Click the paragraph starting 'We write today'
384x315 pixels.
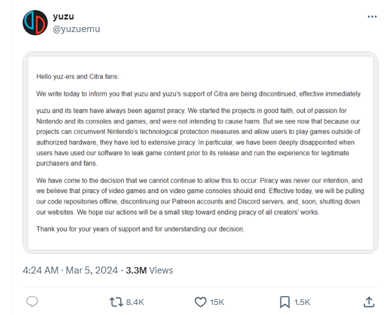(199, 94)
